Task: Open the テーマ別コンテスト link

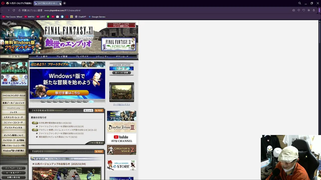Action: (122, 104)
